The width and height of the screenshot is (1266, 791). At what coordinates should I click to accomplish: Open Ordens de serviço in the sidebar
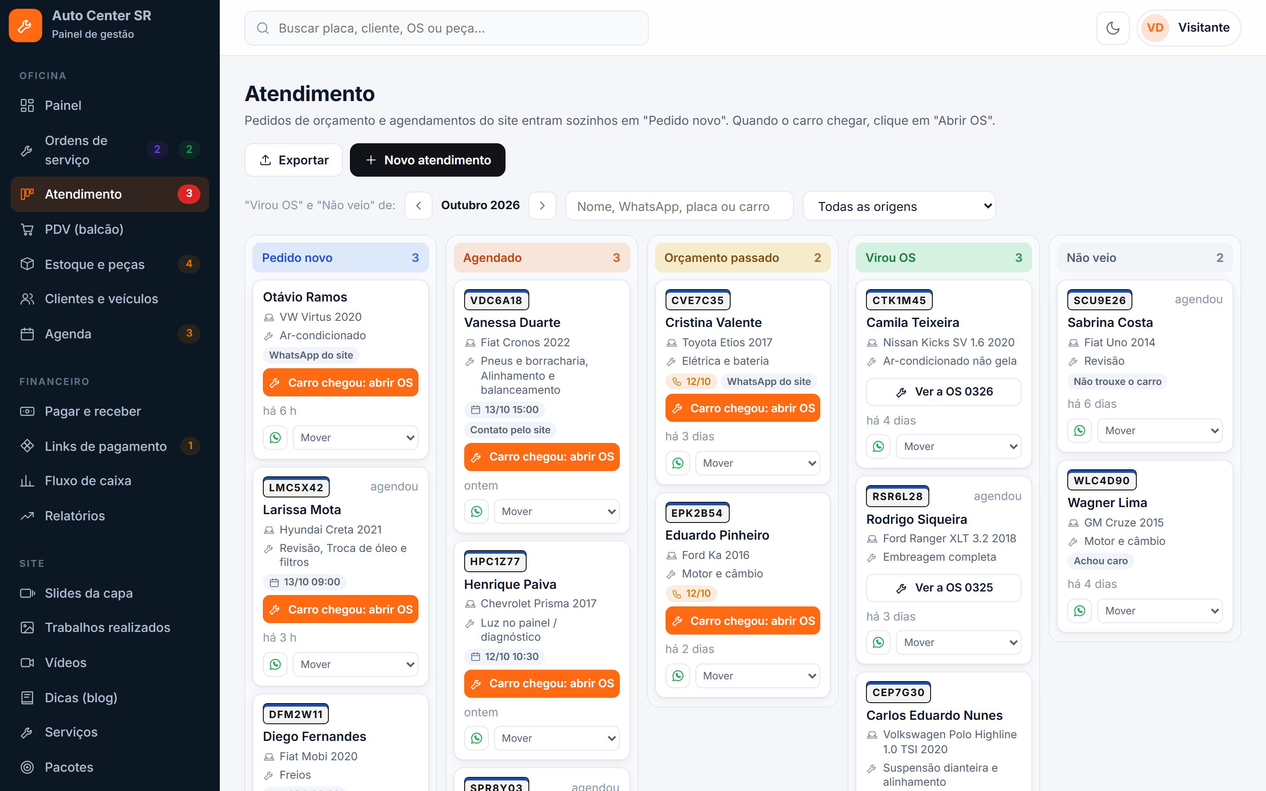110,150
